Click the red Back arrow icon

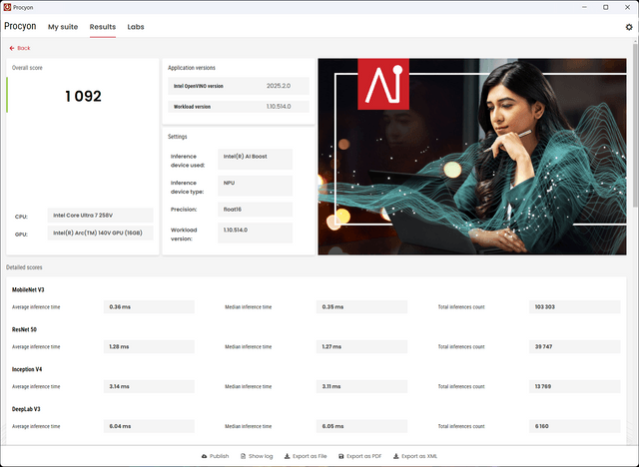tap(12, 48)
